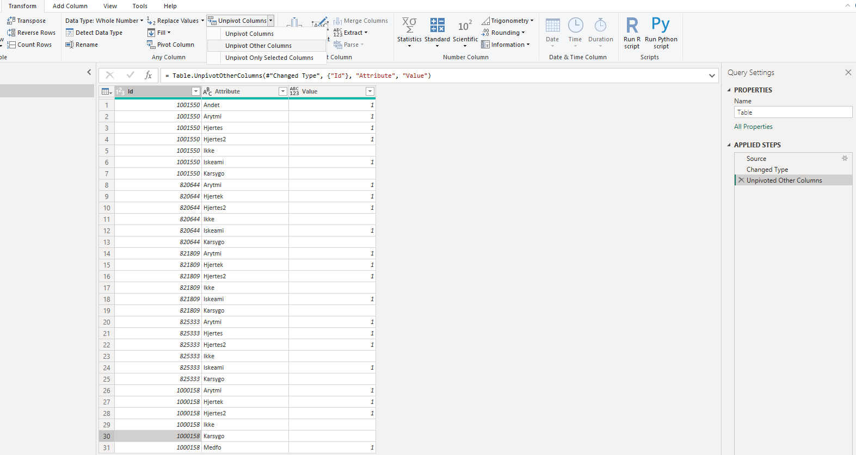856x455 pixels.
Task: Select Unpivot Columns entry in dropdown menu
Action: [267, 34]
